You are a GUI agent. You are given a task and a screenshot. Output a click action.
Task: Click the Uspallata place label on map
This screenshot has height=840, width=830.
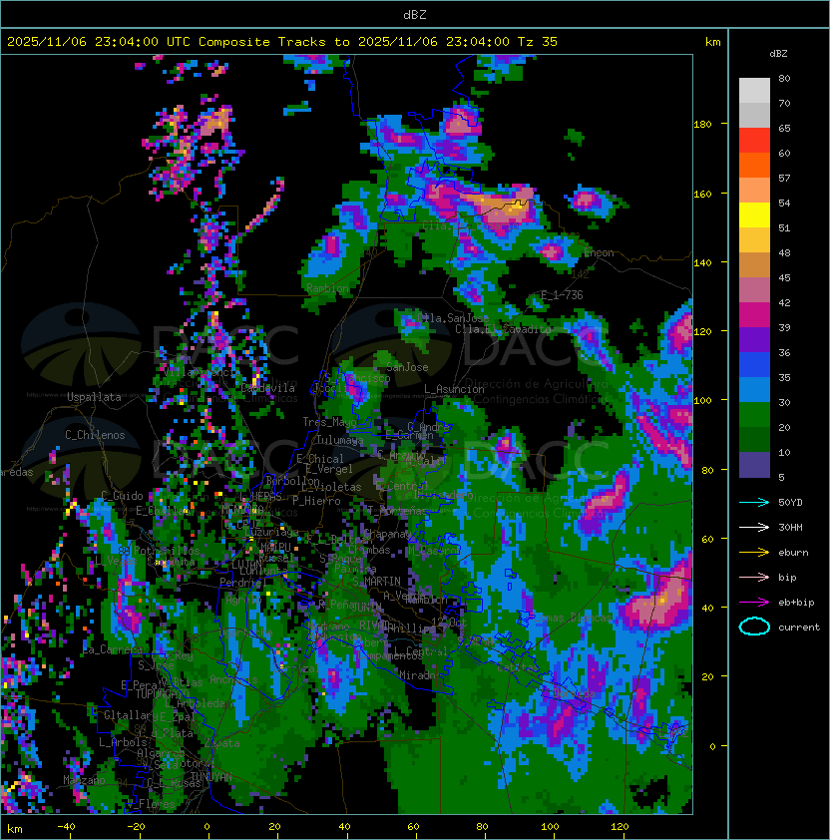tap(94, 397)
